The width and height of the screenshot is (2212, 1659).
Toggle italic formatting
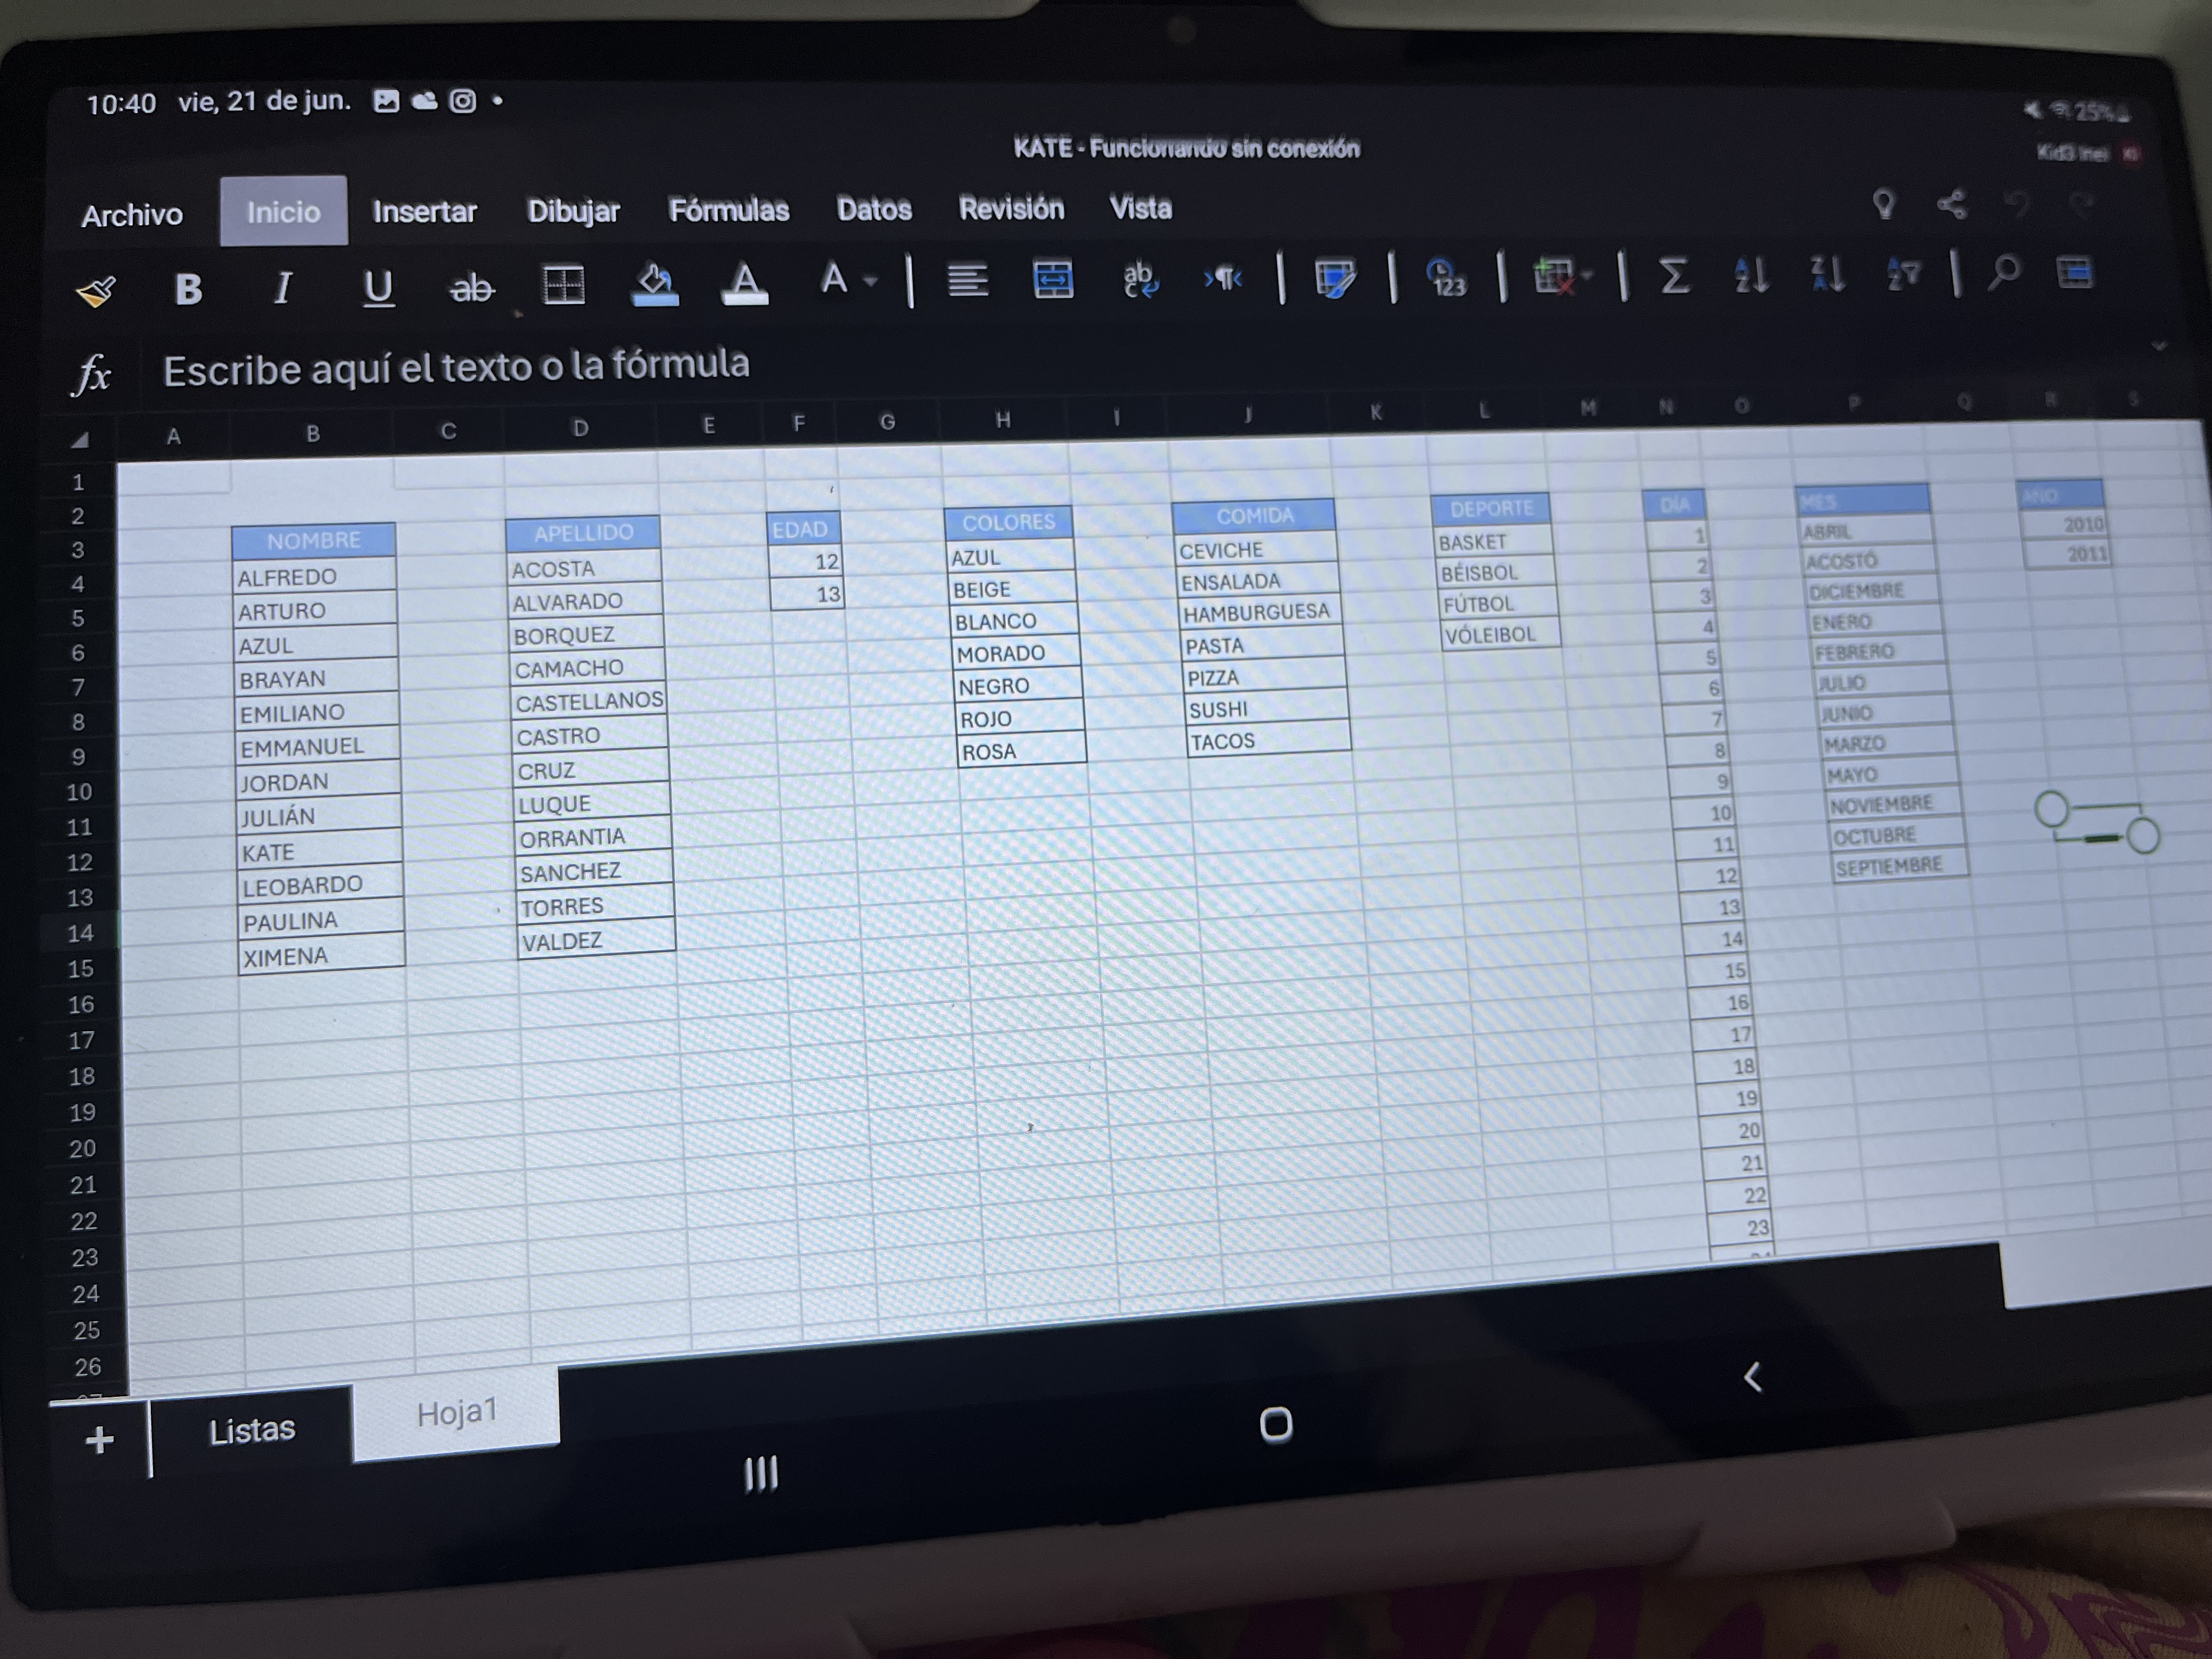283,289
